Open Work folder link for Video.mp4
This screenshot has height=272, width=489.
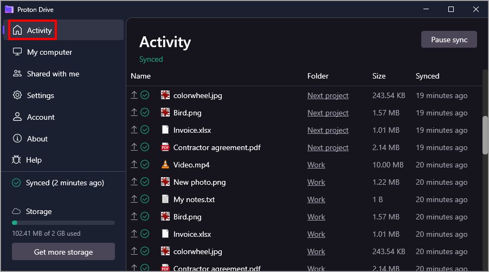316,165
